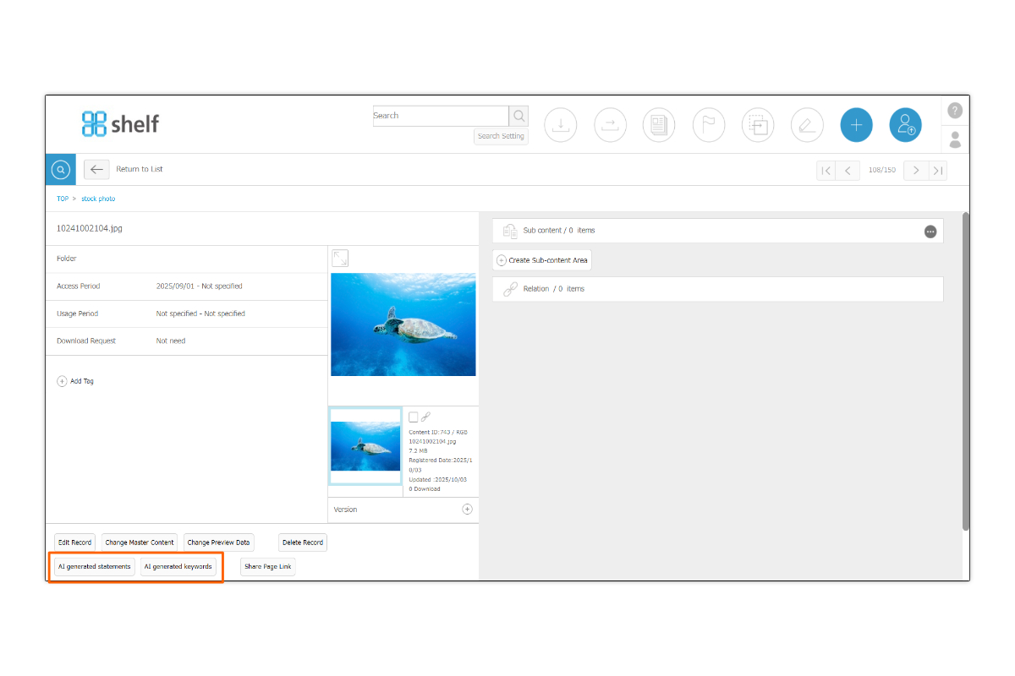This screenshot has height=676, width=1015.
Task: Click the magnifier search button
Action: point(518,116)
